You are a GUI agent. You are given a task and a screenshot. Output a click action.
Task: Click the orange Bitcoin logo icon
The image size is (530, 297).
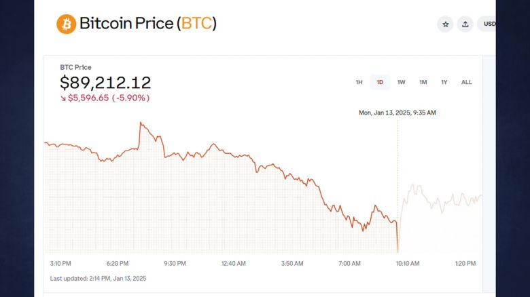pos(66,24)
